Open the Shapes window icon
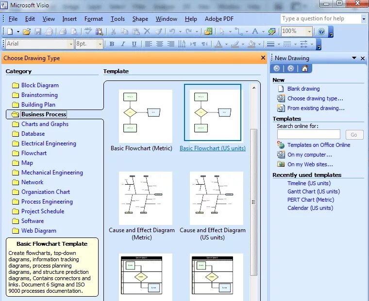369x301 pixels. point(208,31)
